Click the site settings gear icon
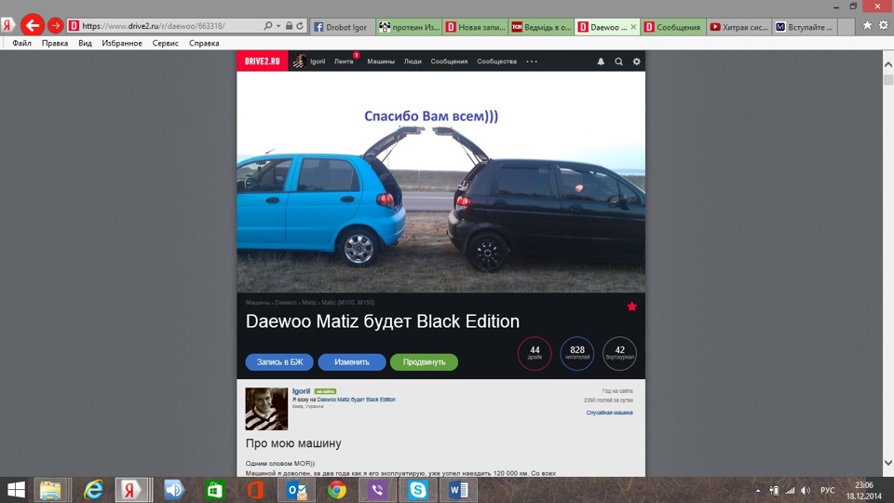 pos(636,61)
